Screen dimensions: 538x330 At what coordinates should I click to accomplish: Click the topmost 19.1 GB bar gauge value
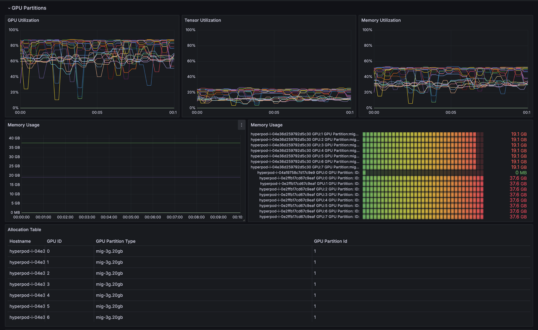point(518,134)
